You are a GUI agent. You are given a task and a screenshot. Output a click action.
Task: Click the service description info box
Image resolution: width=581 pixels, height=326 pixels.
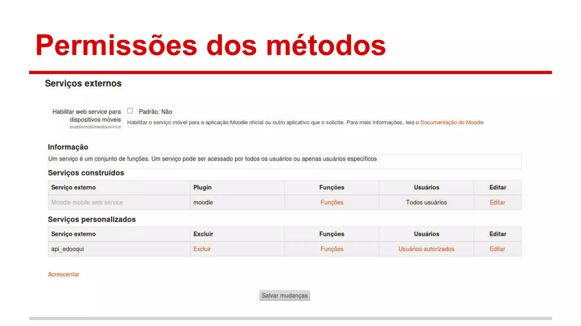tap(285, 162)
